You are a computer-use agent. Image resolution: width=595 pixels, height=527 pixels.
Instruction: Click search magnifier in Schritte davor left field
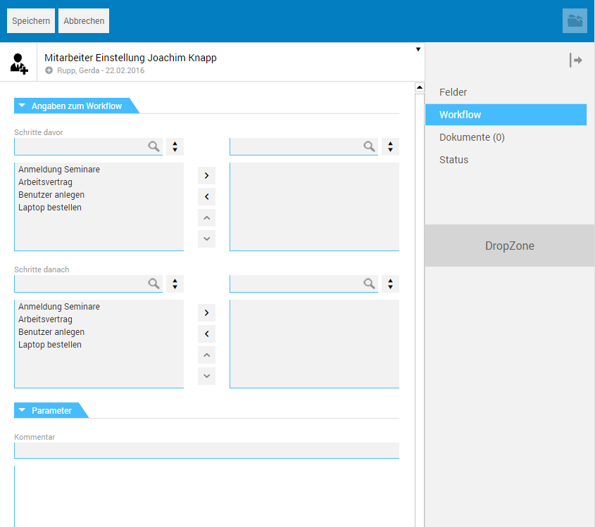point(154,146)
